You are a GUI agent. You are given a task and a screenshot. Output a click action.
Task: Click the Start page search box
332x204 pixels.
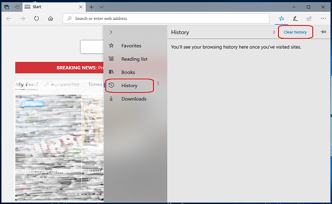[x=92, y=46]
